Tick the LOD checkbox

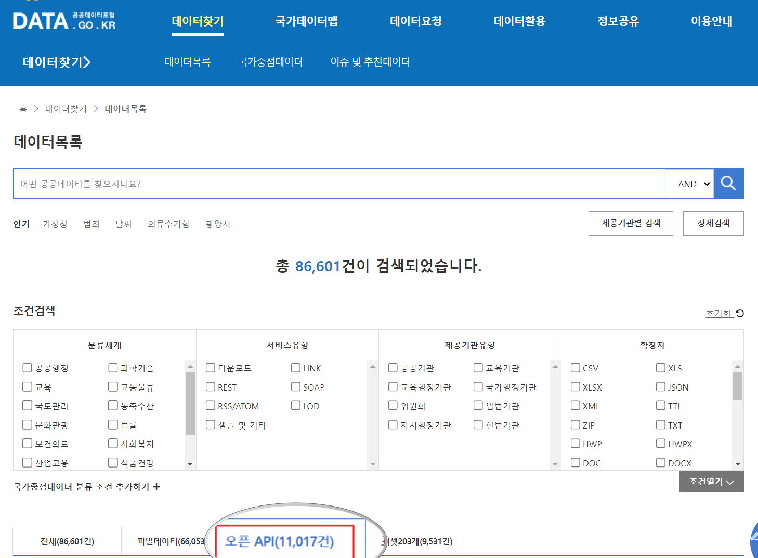click(296, 405)
